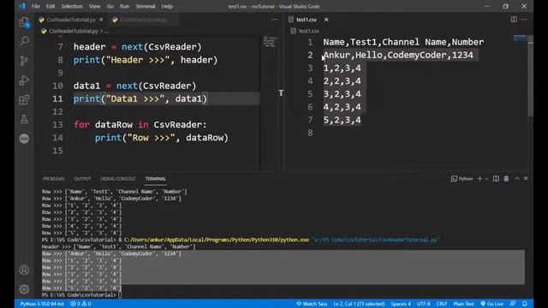The height and width of the screenshot is (308, 548).
Task: Change end of line sequence CRLF
Action: 442,304
